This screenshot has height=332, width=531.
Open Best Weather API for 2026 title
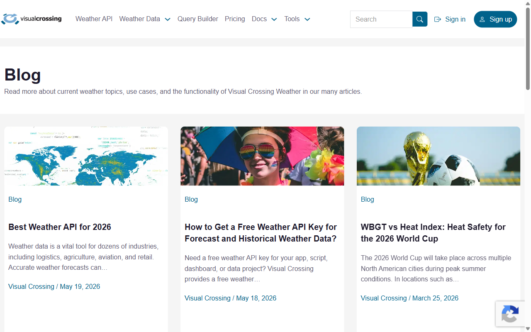pos(60,227)
